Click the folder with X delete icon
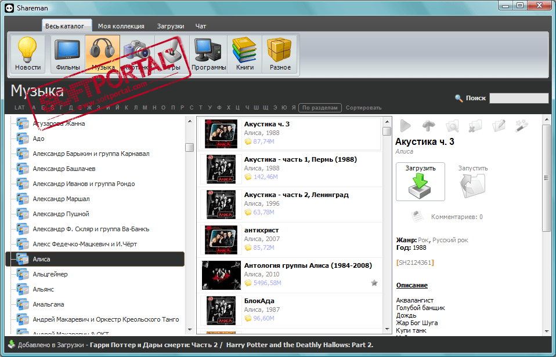 475,125
